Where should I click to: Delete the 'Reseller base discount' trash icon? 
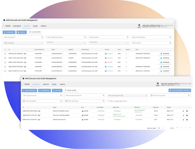187,120
